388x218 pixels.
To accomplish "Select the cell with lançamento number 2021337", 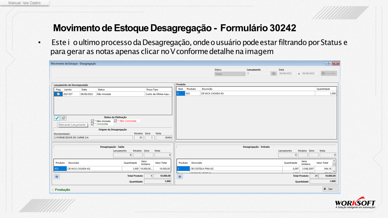I will (71, 94).
